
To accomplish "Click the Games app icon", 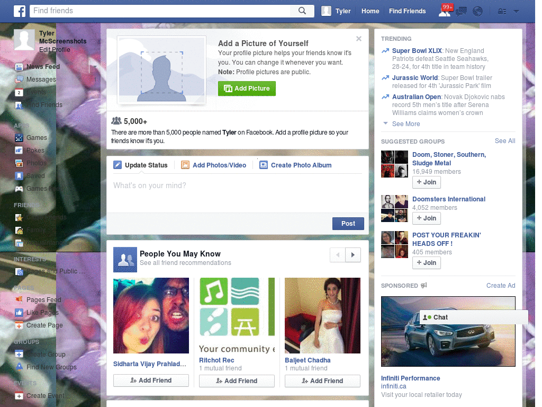I will point(19,138).
